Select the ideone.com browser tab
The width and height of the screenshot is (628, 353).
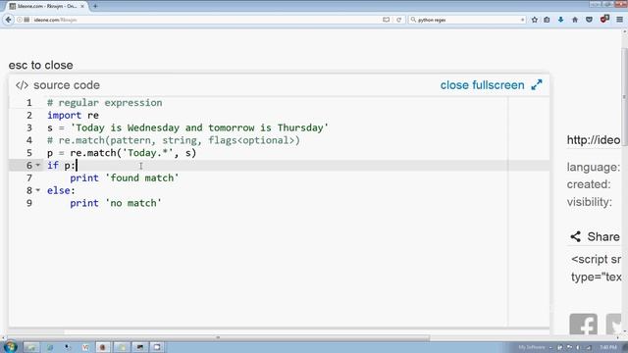point(47,6)
